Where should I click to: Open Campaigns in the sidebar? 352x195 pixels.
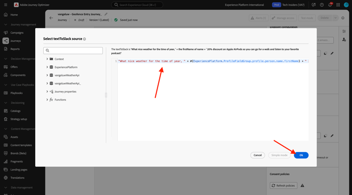pyautogui.click(x=17, y=33)
